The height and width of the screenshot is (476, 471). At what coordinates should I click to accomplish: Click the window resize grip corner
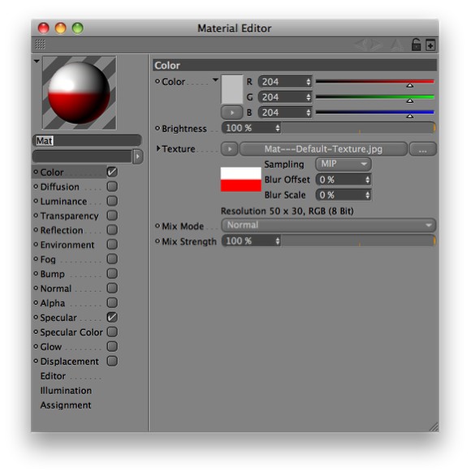coord(434,427)
